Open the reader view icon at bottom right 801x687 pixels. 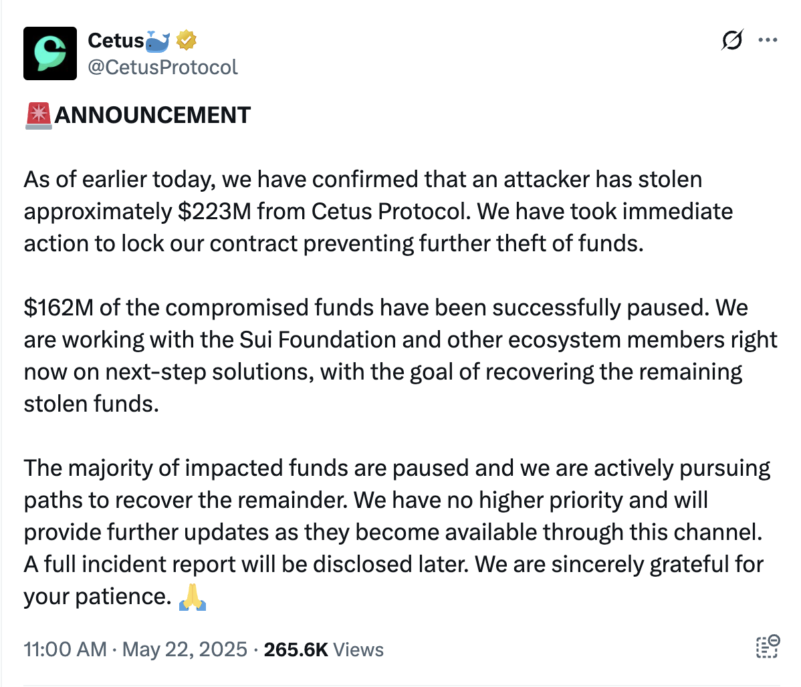tap(767, 647)
